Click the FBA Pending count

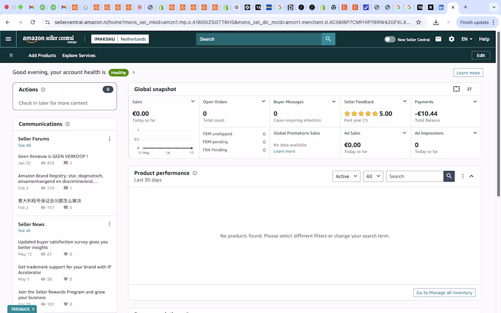coord(264,150)
